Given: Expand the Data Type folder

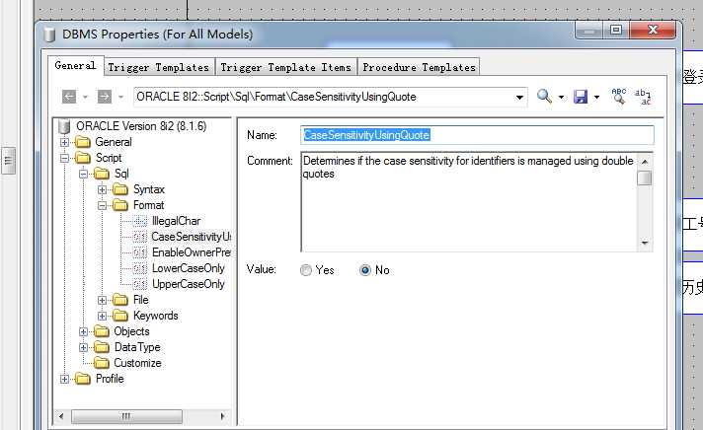Looking at the screenshot, I should (x=83, y=347).
